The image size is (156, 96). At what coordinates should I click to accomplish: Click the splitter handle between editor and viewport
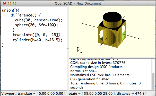coord(68,48)
